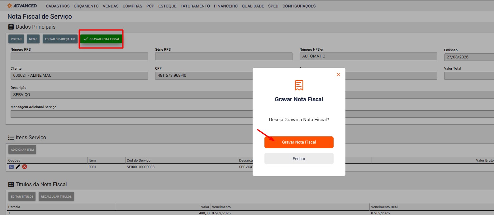Open the CADASTROS menu
Screen dimensions: 494x215
click(58, 6)
